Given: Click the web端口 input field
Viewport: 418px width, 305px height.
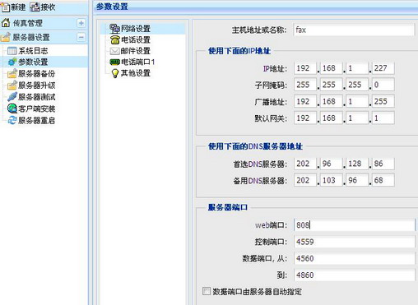Looking at the screenshot, I should [x=355, y=225].
